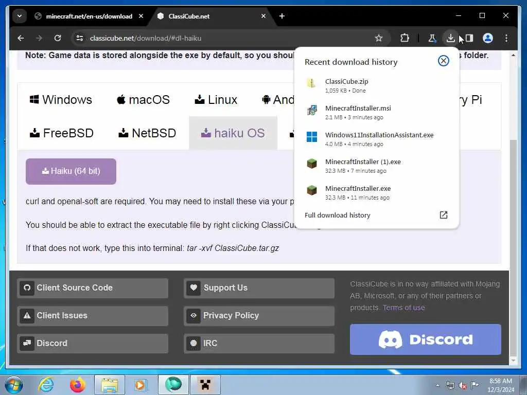
Task: Open Windows Media Player from taskbar
Action: (x=140, y=385)
